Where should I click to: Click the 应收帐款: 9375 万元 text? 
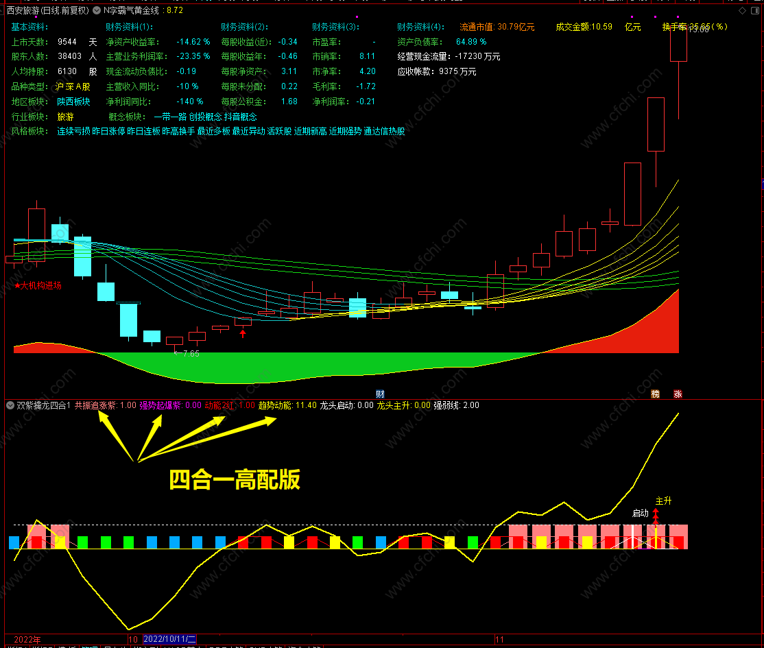coord(437,71)
